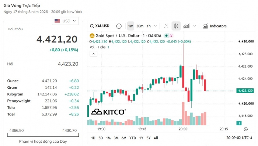Viewport: 258px width, 146px height.
Task: Click the 4,422.120 current price label
Action: [x=245, y=91]
